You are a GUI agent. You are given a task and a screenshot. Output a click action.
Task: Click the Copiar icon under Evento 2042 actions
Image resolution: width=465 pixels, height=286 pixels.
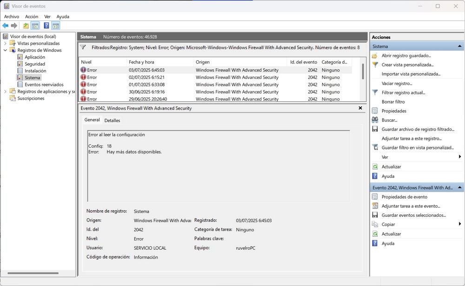375,224
